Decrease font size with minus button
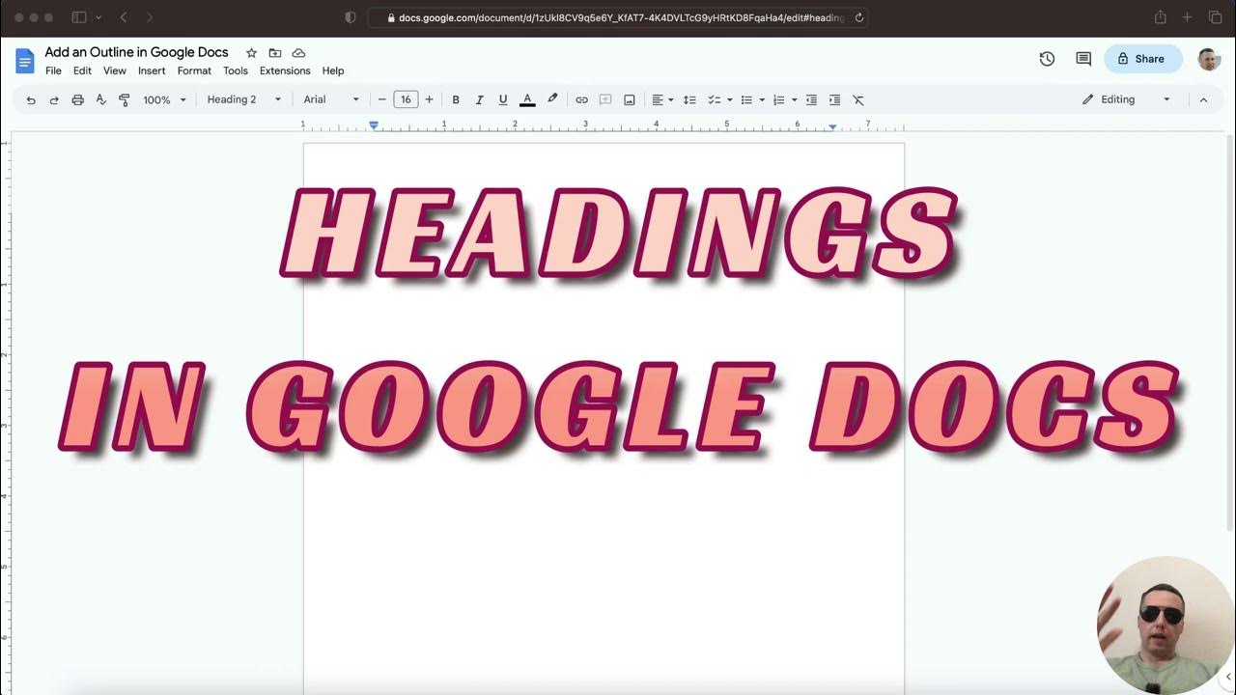This screenshot has width=1236, height=695. click(382, 99)
